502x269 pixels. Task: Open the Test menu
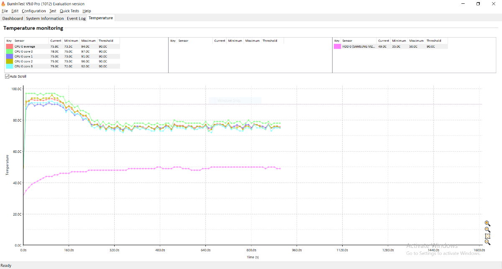tap(52, 11)
